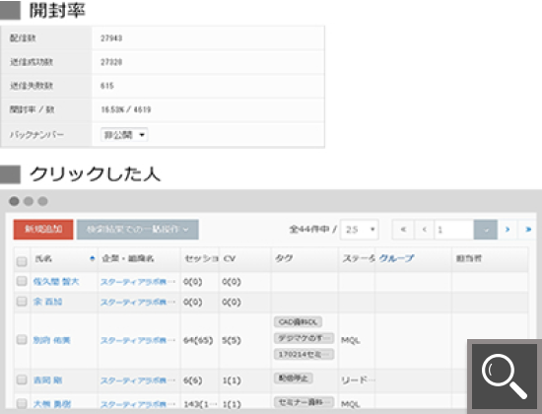Check the first contact row checkbox
Image resolution: width=542 pixels, height=414 pixels.
pos(22,281)
